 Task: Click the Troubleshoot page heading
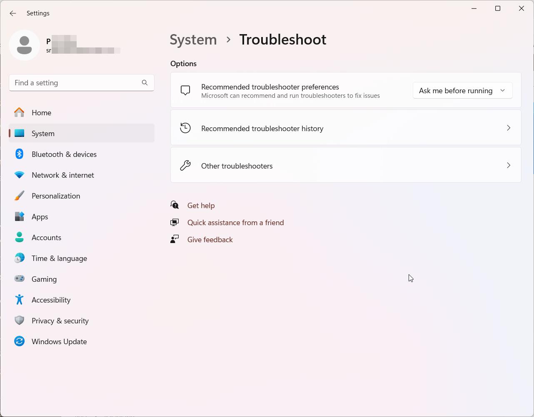point(283,40)
